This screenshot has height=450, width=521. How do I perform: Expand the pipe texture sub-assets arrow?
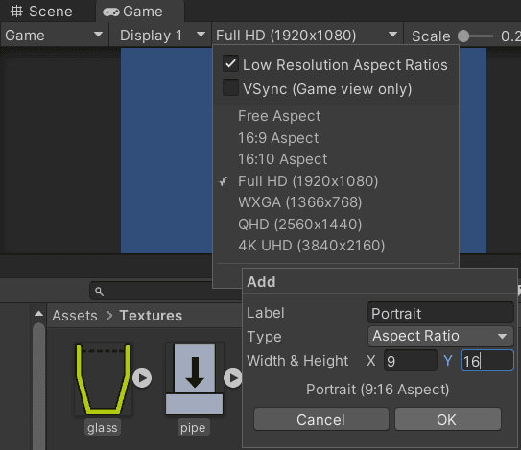click(233, 378)
